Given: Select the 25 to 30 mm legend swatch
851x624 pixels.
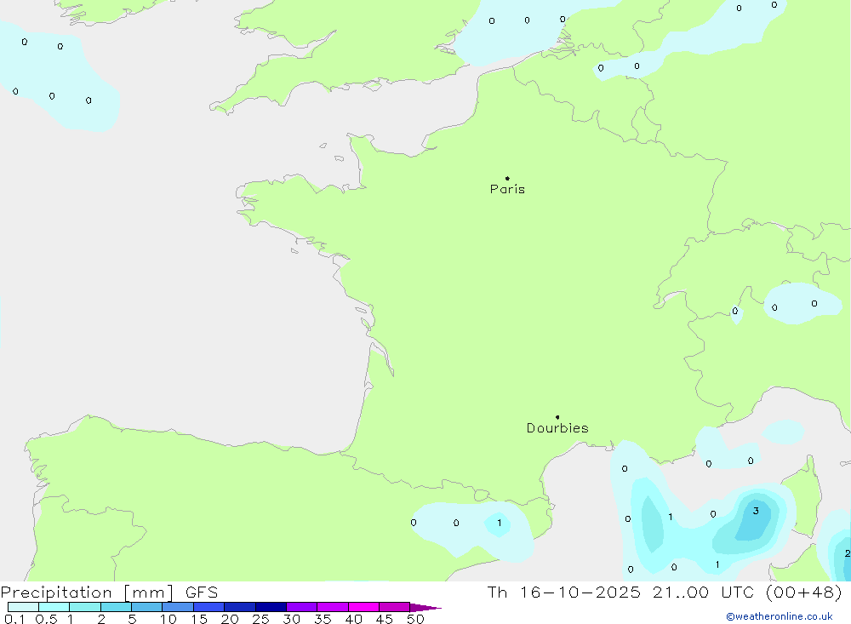Looking at the screenshot, I should pos(271,607).
